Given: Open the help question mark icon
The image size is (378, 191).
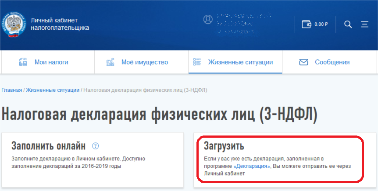Looking at the screenshot, I should [x=96, y=146].
